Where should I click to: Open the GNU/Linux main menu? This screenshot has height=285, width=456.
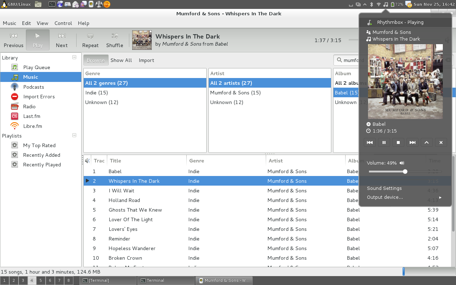(x=16, y=4)
